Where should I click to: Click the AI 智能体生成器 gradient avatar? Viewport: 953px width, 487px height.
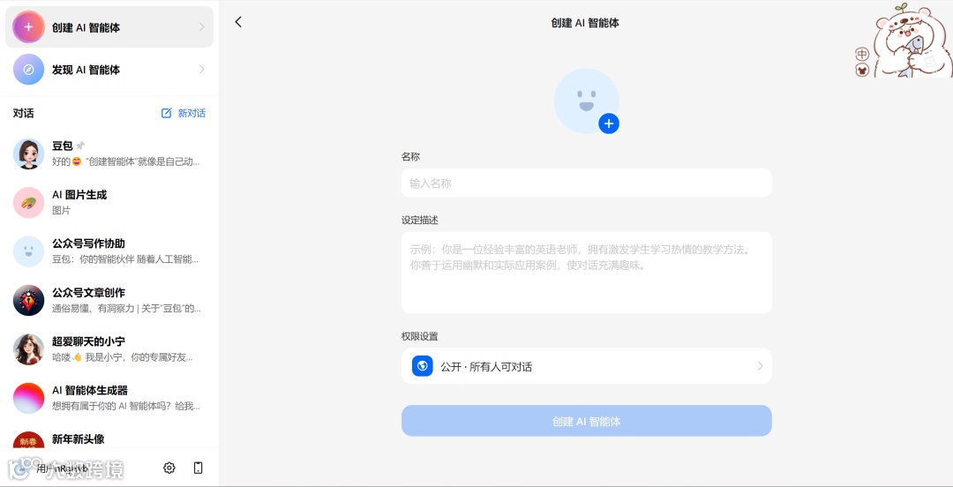point(28,398)
